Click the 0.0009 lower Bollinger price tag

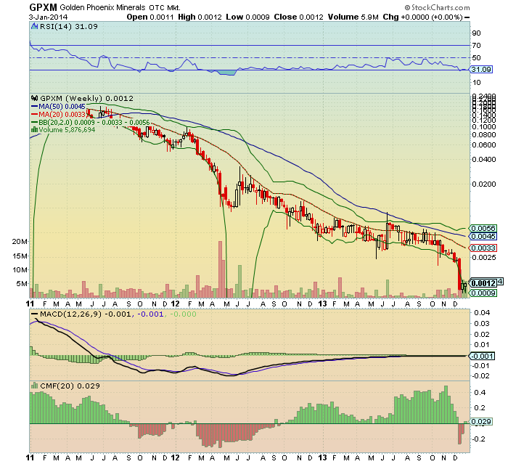pyautogui.click(x=483, y=293)
